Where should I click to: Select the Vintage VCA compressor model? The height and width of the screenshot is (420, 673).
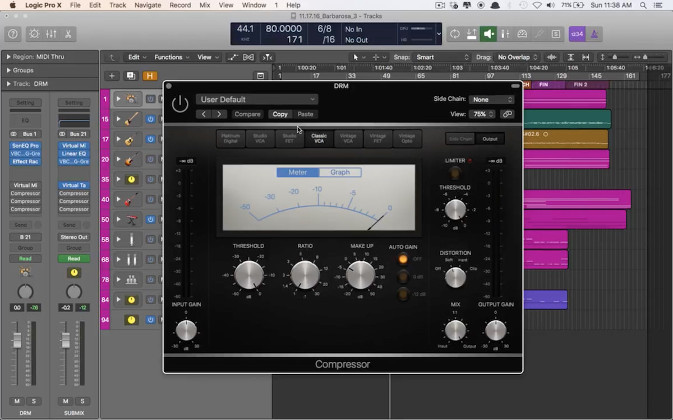[x=348, y=138]
